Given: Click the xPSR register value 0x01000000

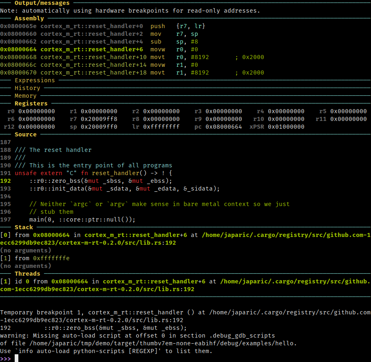Looking at the screenshot, I should pos(286,127).
